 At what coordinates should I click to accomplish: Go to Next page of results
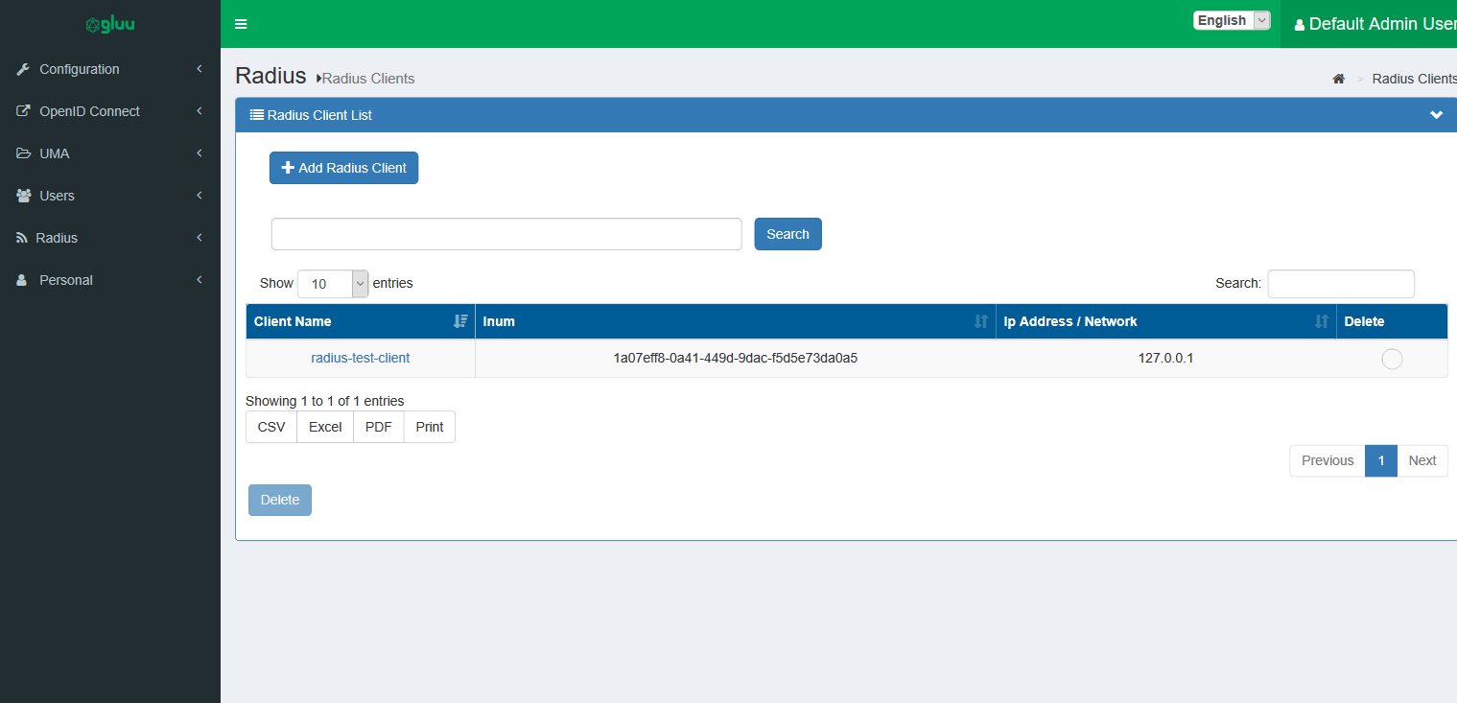[1422, 460]
